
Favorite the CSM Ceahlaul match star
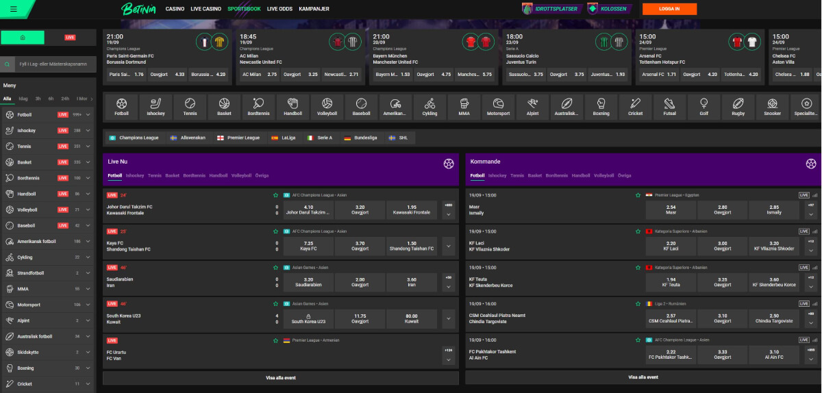638,303
